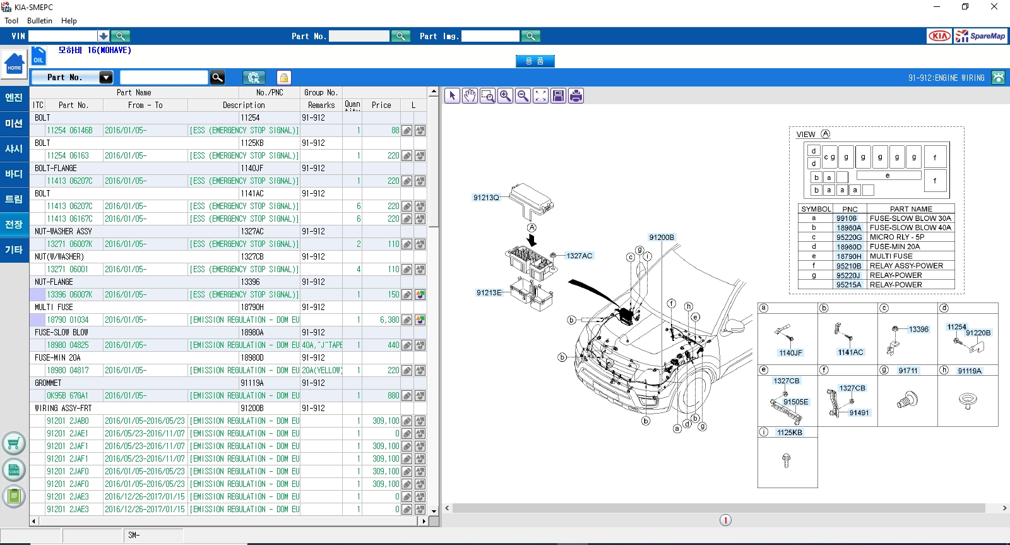Focus the parts list search field

point(163,77)
